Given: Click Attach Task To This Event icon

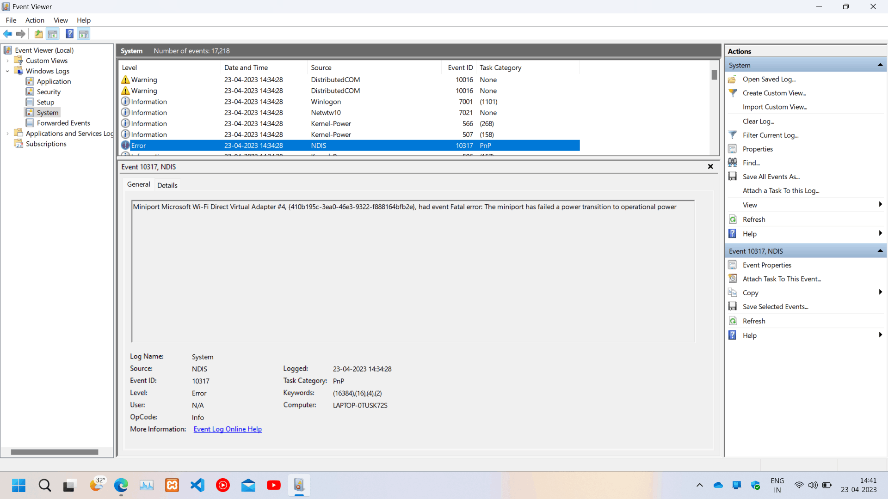Looking at the screenshot, I should click(733, 279).
